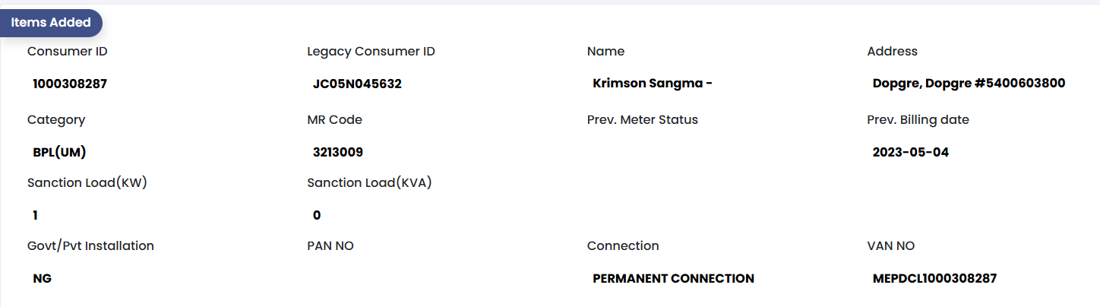Click the VAN number MEPDCL1000308287
Viewport: 1100px width, 307px height.
(x=934, y=279)
